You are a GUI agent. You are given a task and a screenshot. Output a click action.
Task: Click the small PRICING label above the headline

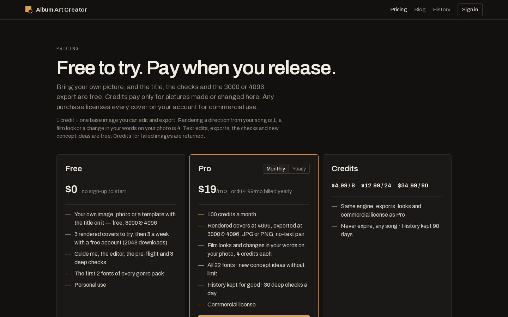[67, 49]
